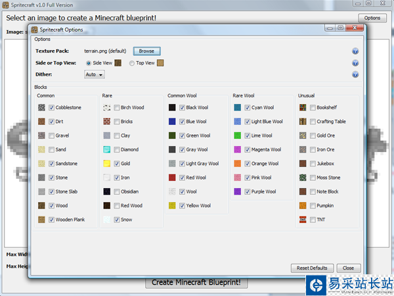Click the Blue Wool color swatch

[172, 122]
